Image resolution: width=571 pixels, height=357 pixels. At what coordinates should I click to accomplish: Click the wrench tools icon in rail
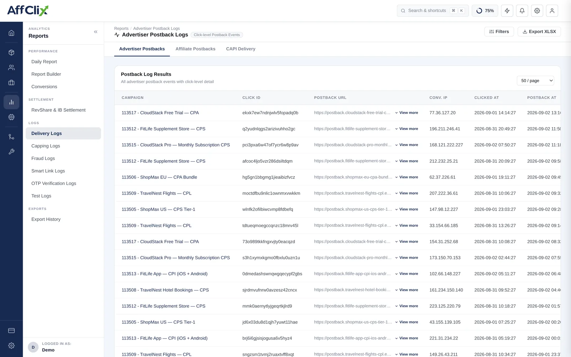click(x=11, y=152)
